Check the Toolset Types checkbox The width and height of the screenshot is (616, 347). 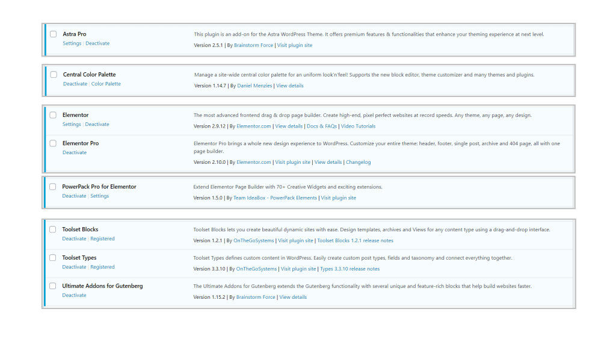pyautogui.click(x=53, y=258)
